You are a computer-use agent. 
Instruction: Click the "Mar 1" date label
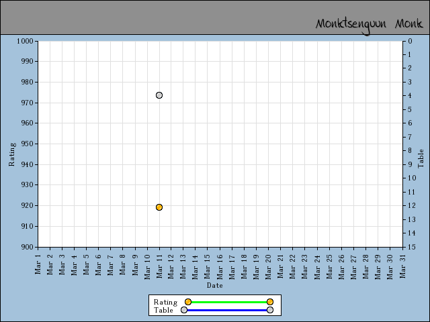tap(38, 264)
